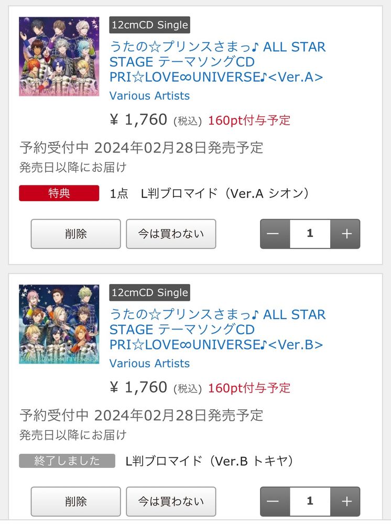Decrease quantity of Ver.A CD with minus
This screenshot has width=391, height=524.
(x=275, y=234)
